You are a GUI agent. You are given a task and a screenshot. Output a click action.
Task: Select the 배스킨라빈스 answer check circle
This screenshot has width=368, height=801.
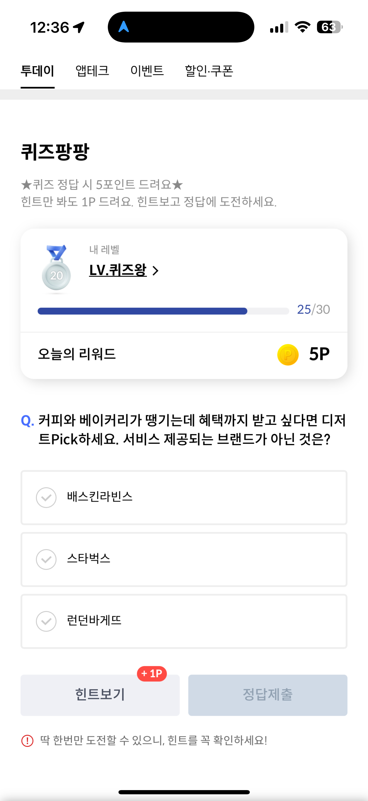pos(46,497)
